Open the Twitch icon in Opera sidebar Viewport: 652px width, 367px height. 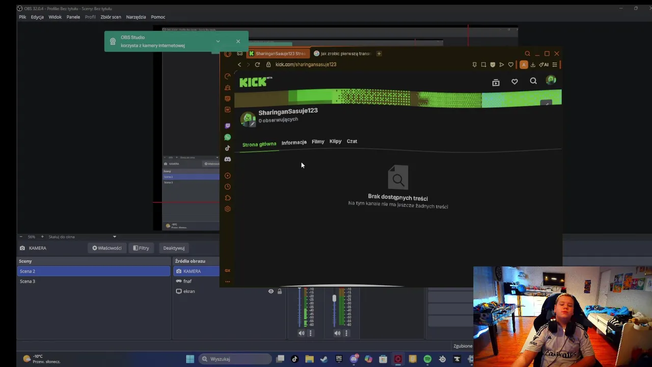(x=228, y=125)
